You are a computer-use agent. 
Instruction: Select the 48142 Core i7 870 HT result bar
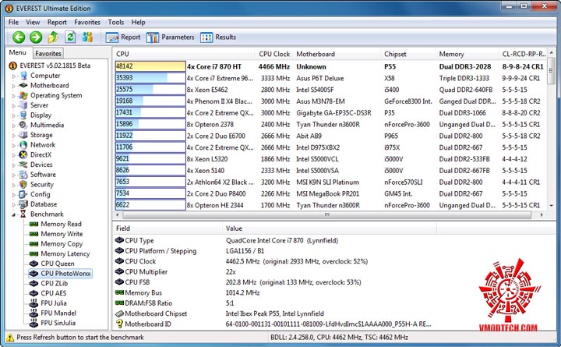click(x=150, y=66)
